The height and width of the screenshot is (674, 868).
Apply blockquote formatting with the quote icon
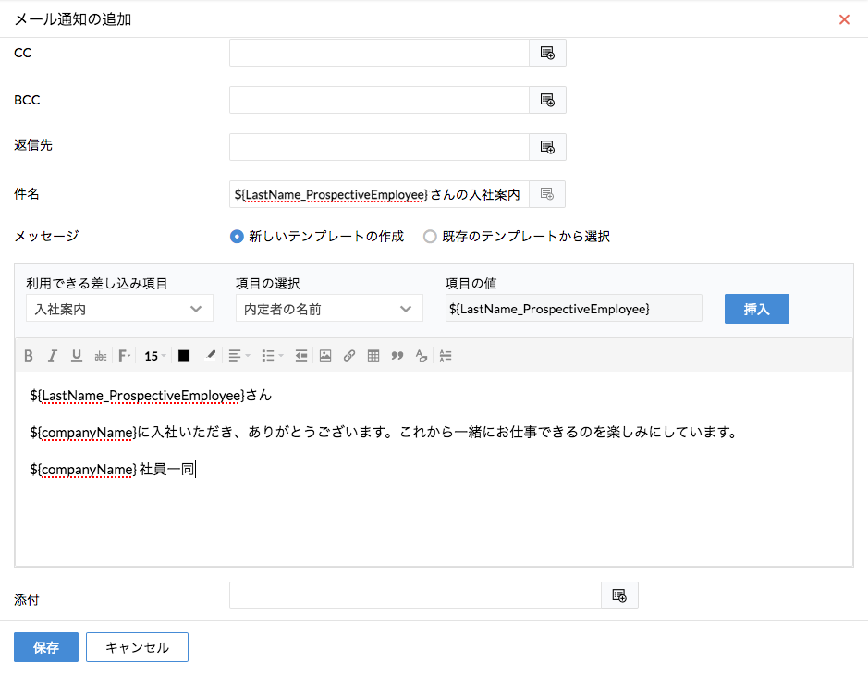tap(397, 356)
